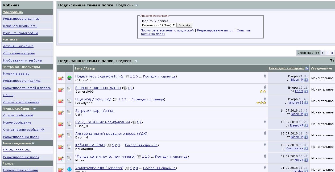Image resolution: width=335 pixels, height=172 pixels.
Task: Open Друзья и знакомые in sidebar
Action: tap(18, 46)
